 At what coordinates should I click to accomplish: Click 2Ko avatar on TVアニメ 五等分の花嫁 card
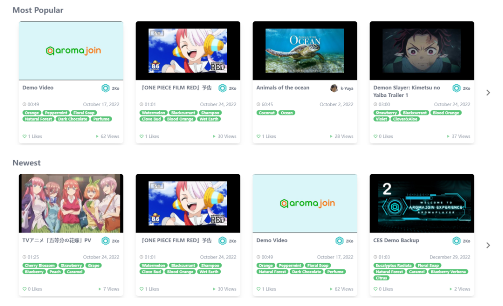pyautogui.click(x=105, y=241)
